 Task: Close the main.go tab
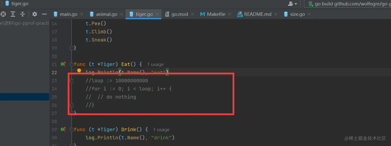[82, 14]
